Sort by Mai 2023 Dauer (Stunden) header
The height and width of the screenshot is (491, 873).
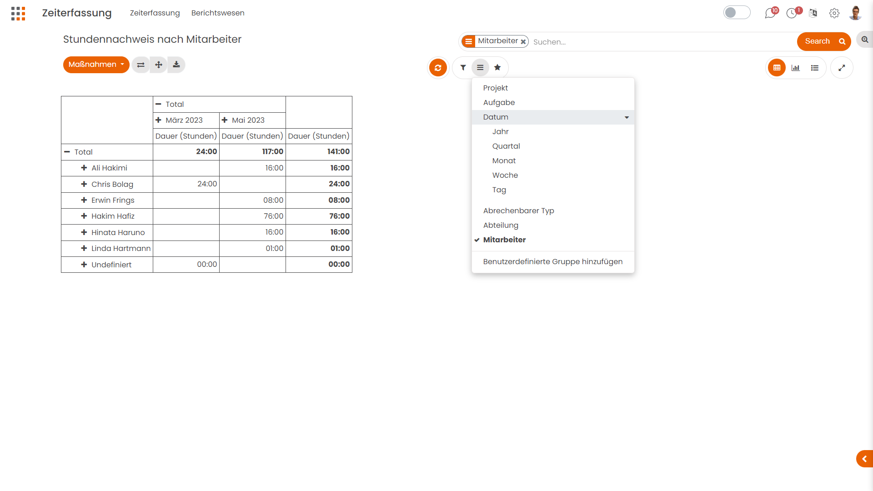[x=252, y=136]
